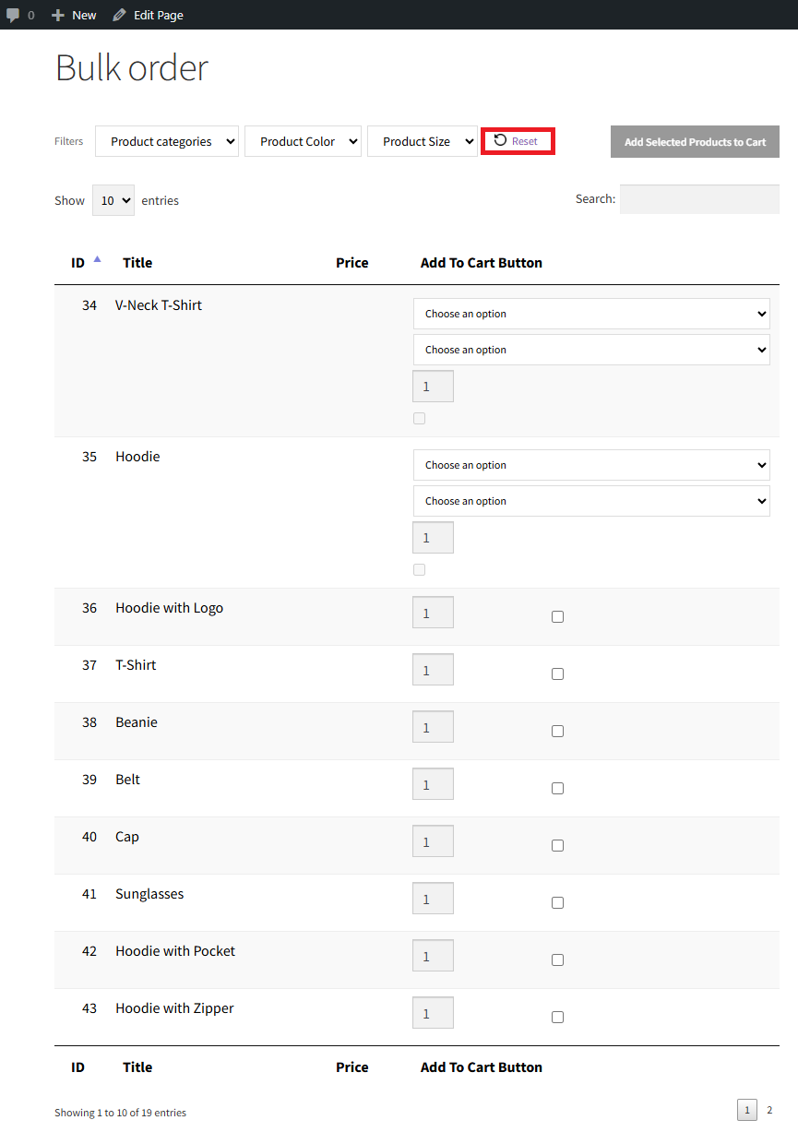
Task: Enable the Sunglasses product checkbox
Action: (557, 902)
